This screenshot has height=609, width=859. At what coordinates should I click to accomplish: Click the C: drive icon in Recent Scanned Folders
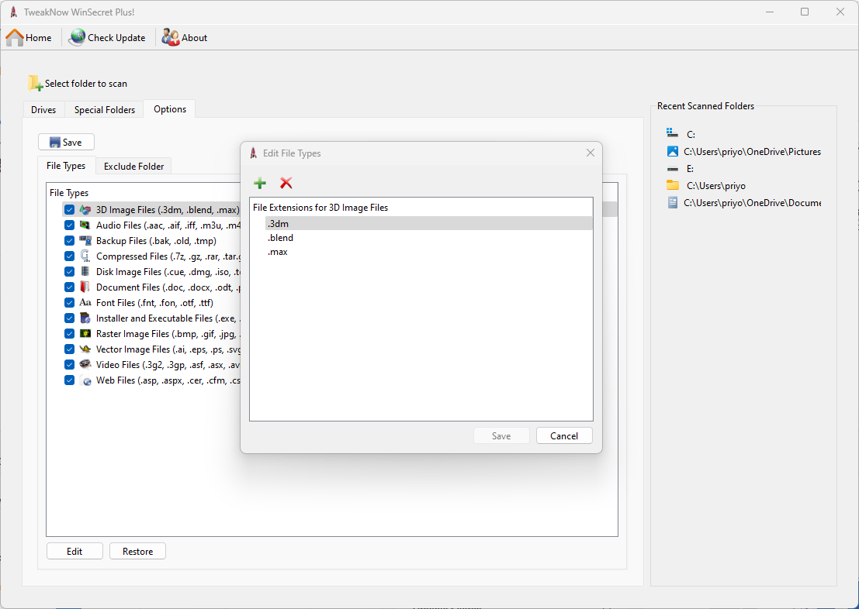(672, 133)
